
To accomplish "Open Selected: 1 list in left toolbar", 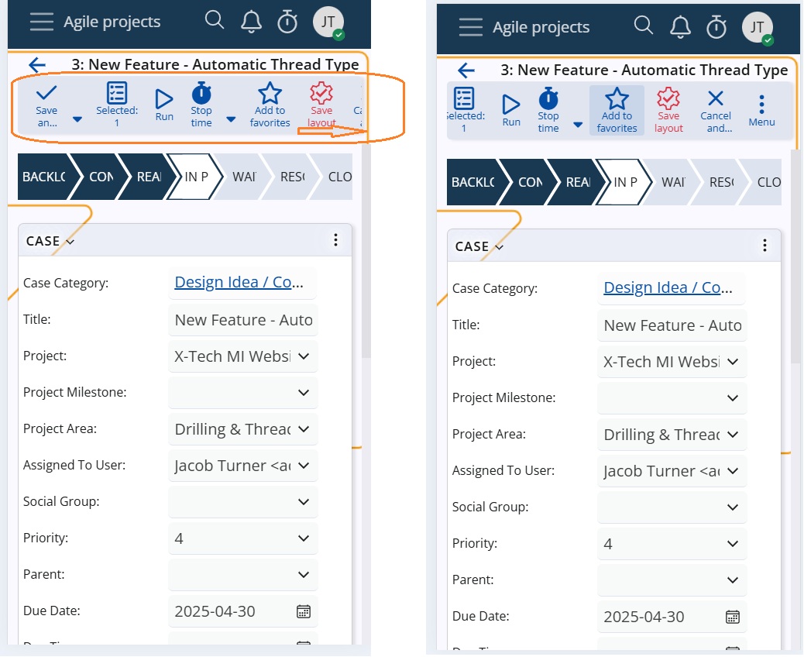I will tap(117, 105).
